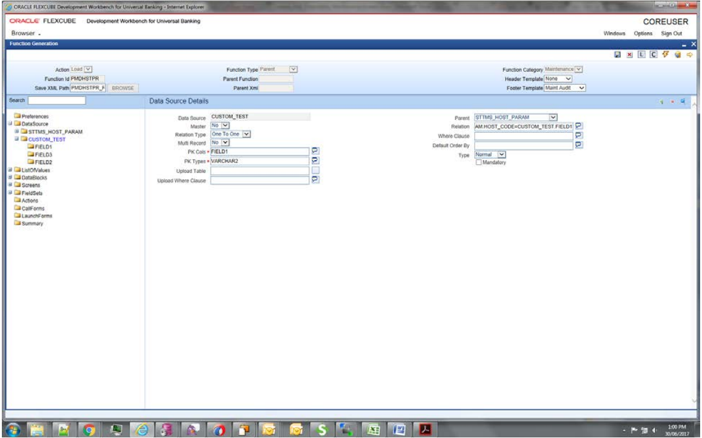Open the Relation field editor popup icon
This screenshot has height=438, width=702.
tap(579, 125)
